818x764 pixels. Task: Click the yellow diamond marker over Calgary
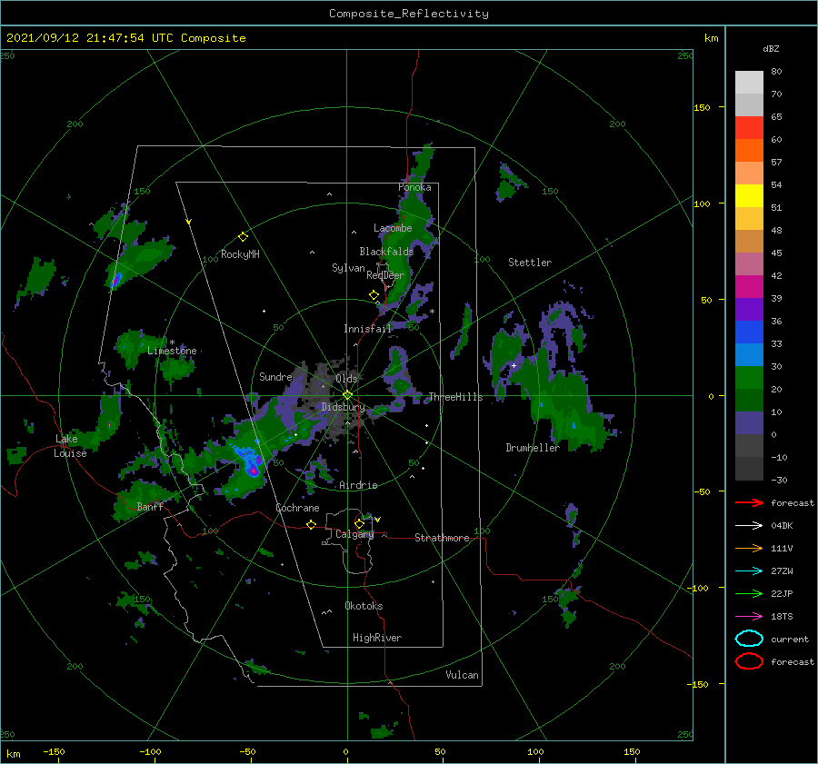click(x=359, y=523)
